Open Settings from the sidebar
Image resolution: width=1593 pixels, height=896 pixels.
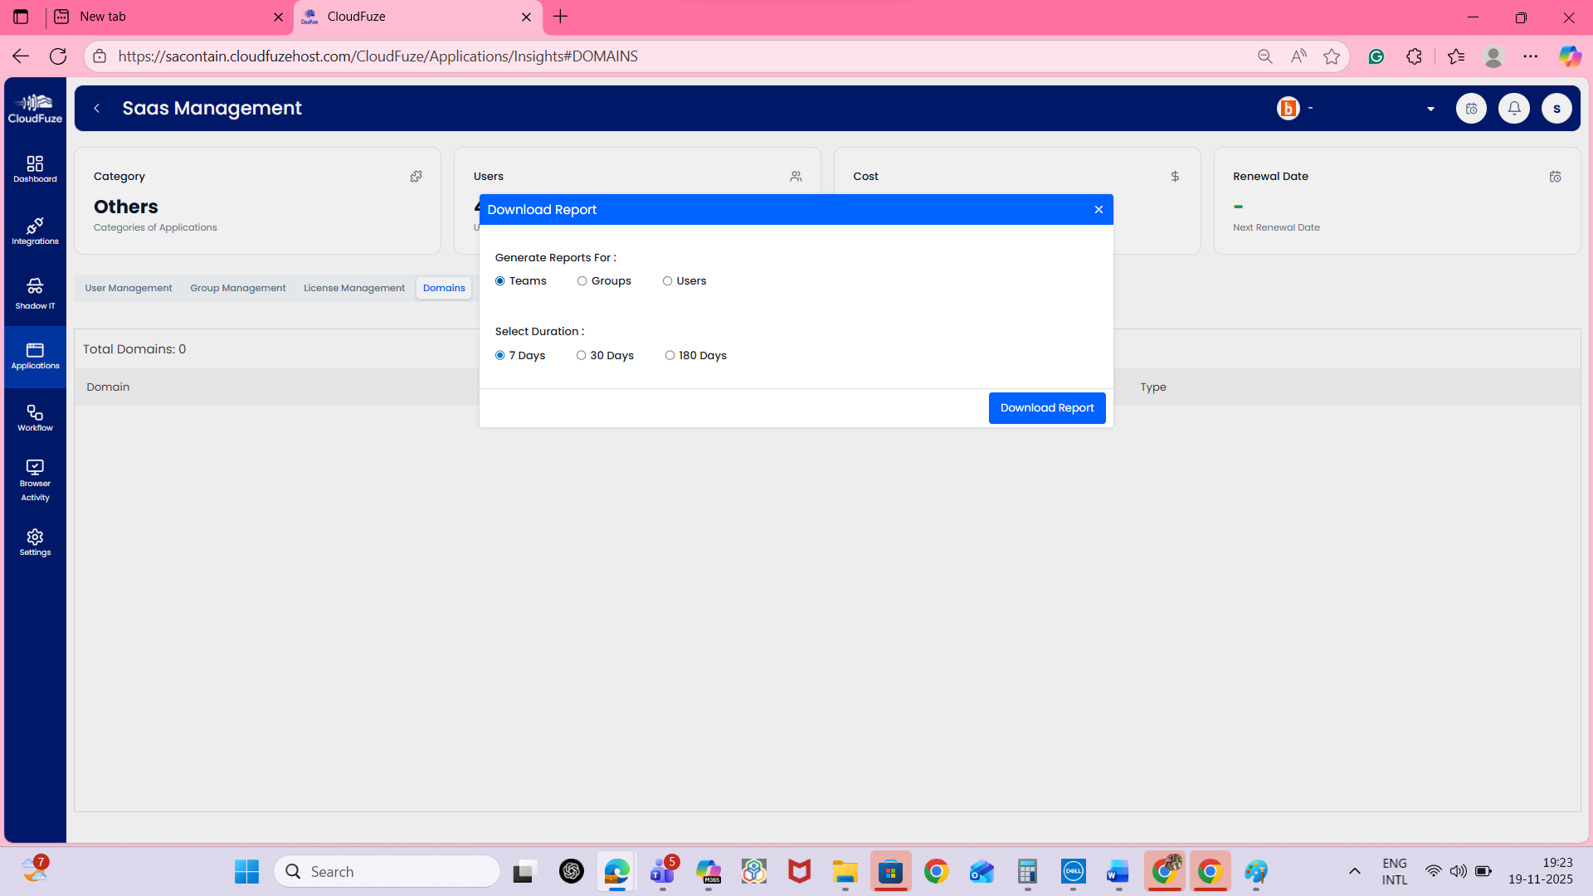35,542
